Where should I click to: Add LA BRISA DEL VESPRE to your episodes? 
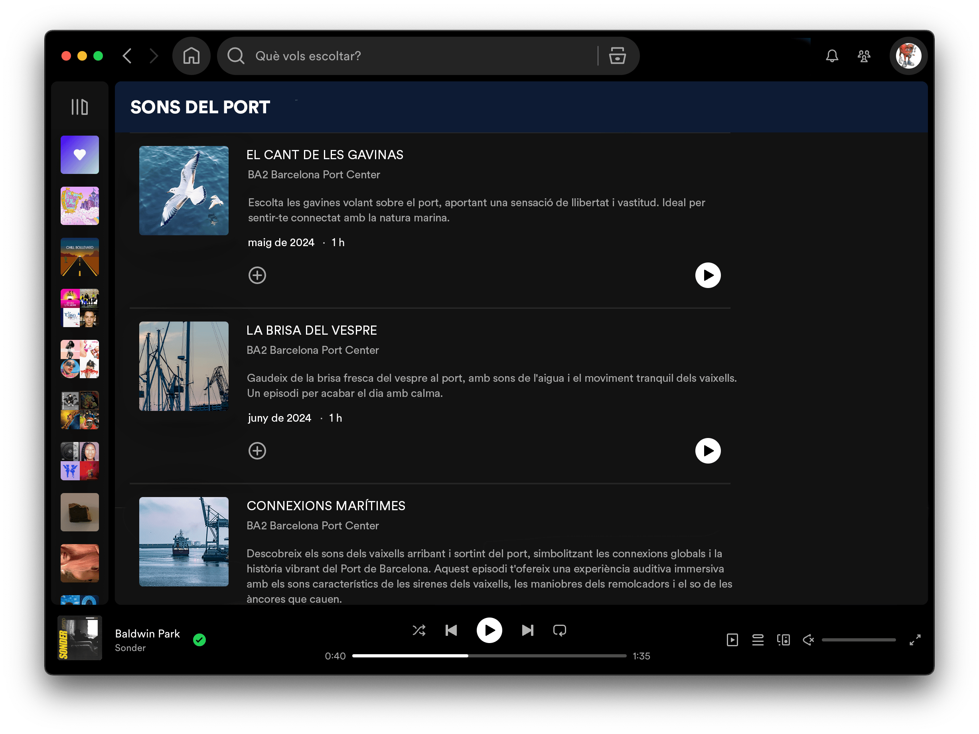click(257, 450)
